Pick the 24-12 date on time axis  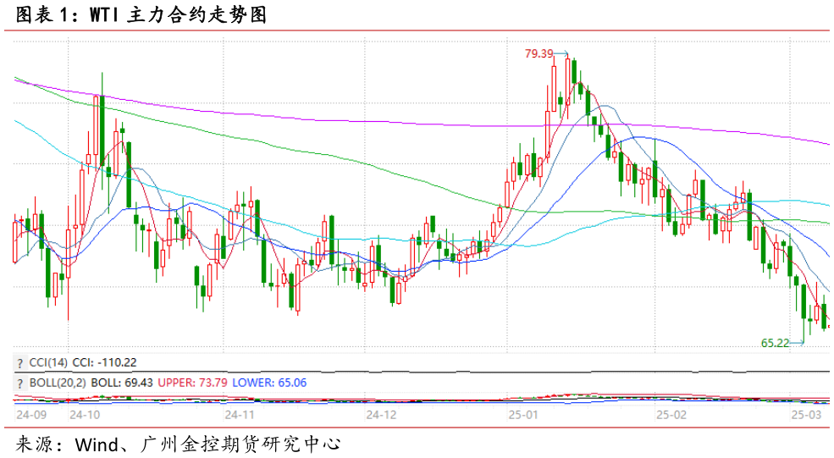[381, 415]
